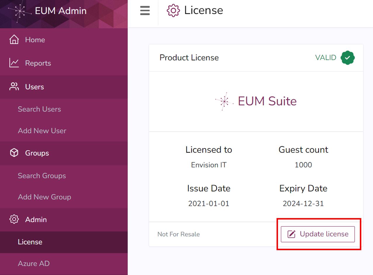Toggle the sidebar with the hamburger menu

(144, 10)
